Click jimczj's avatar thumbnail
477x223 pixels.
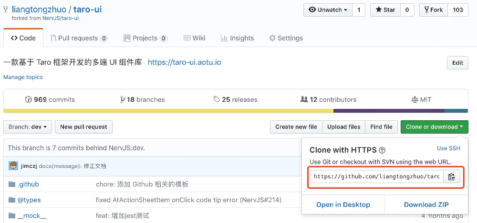[x=13, y=166]
